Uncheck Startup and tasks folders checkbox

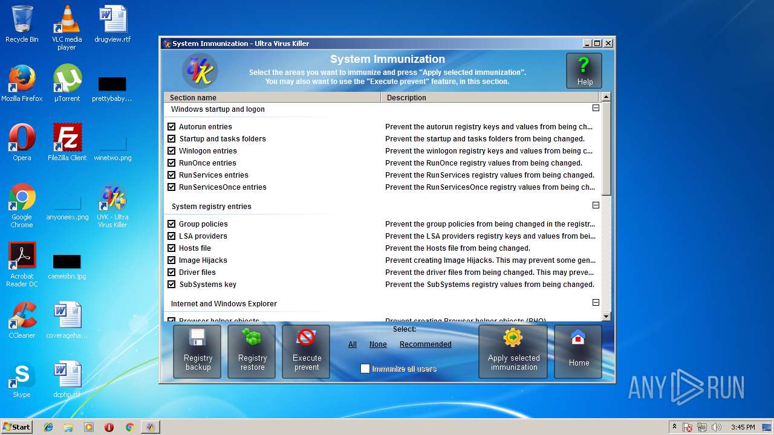click(172, 139)
